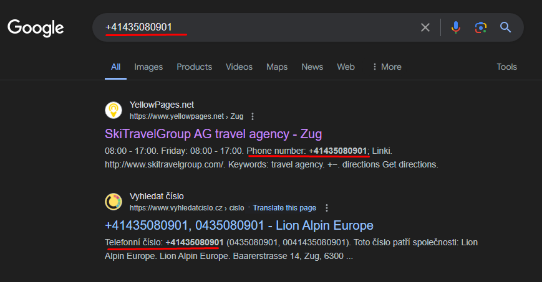Expand the More search filters menu
Image resolution: width=542 pixels, height=282 pixels.
(386, 67)
